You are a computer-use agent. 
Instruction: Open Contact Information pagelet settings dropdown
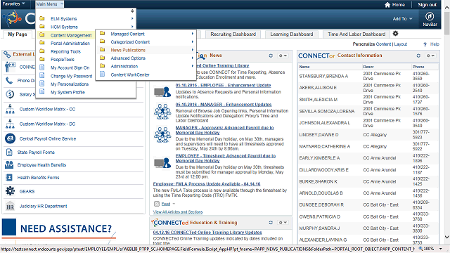tap(430, 56)
